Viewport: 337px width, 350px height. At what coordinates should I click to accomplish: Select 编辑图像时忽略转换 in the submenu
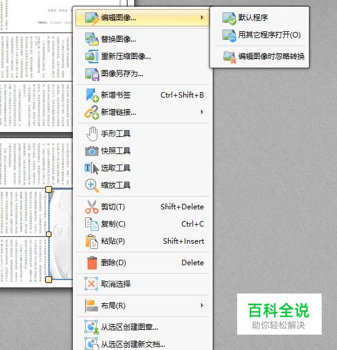point(259,56)
